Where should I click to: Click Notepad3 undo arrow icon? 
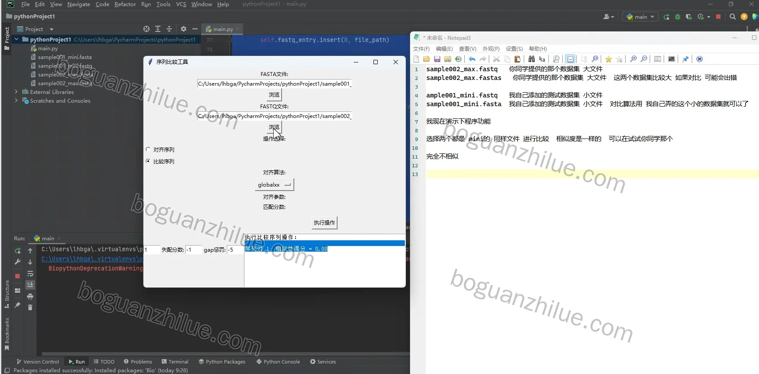(x=472, y=59)
